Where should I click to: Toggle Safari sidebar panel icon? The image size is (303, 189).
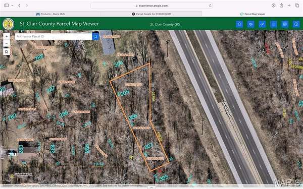7,6
